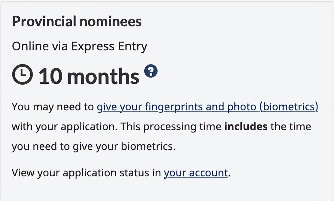Screen dimensions: 334x201
Task: Click the clock icon beside 10 months
Action: (23, 74)
